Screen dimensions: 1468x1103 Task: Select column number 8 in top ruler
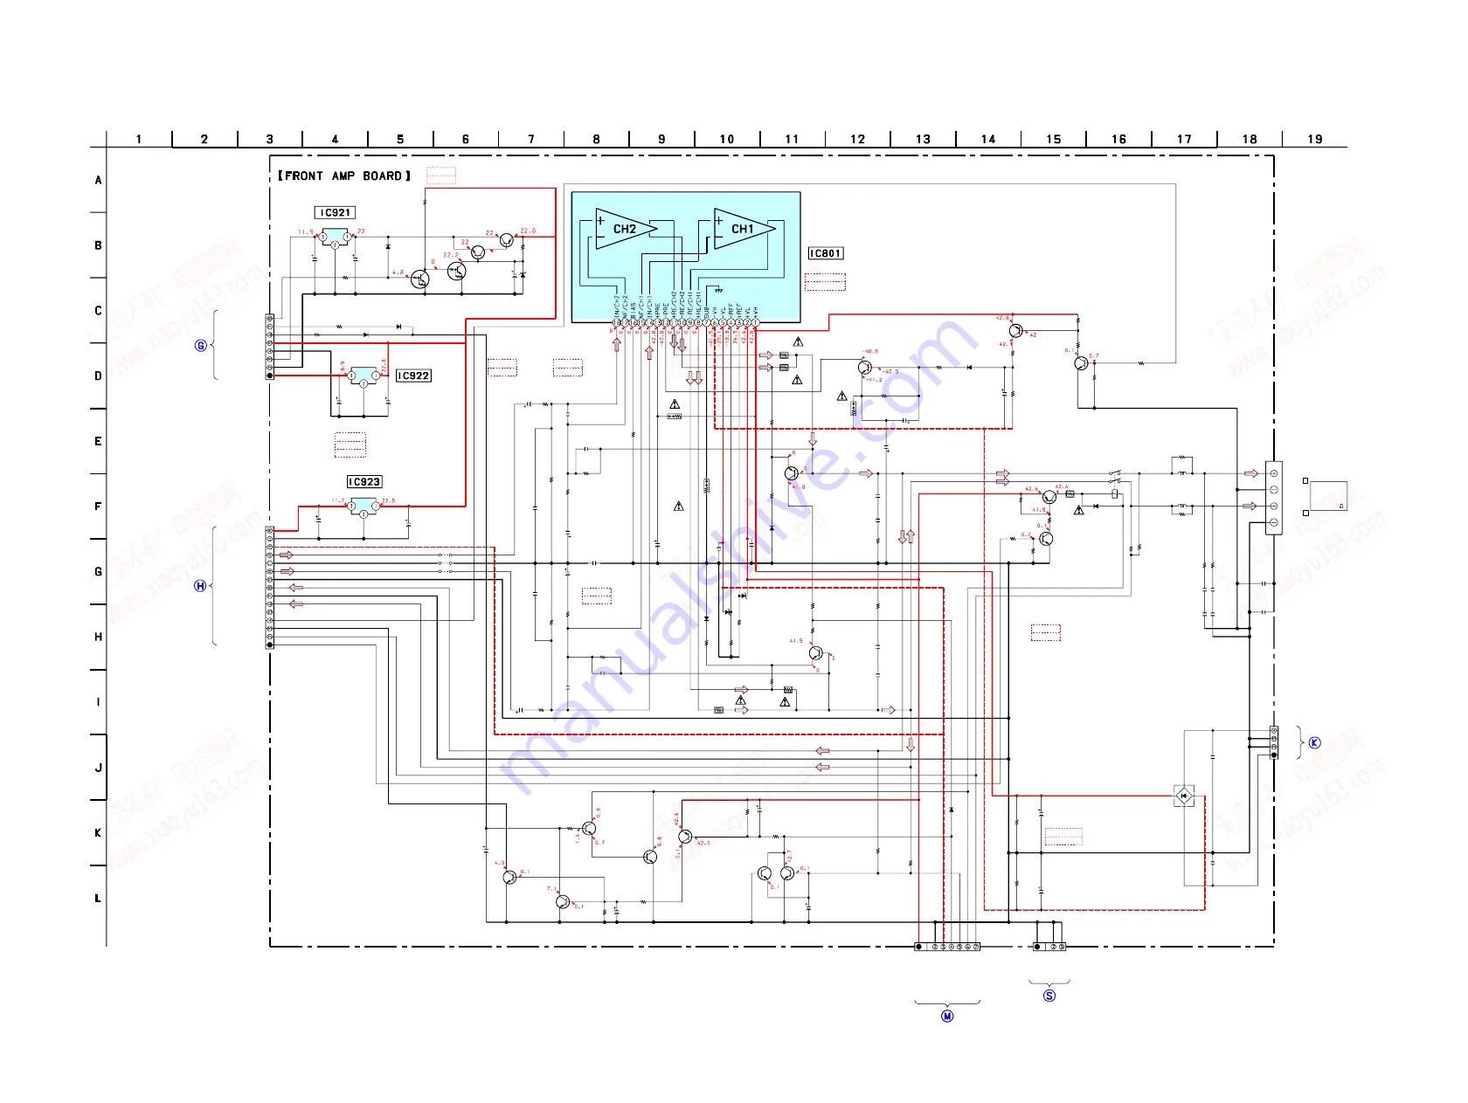[x=597, y=139]
